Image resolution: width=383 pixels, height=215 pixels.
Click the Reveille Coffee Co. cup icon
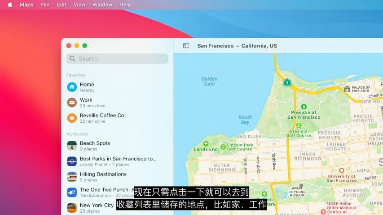(x=72, y=118)
